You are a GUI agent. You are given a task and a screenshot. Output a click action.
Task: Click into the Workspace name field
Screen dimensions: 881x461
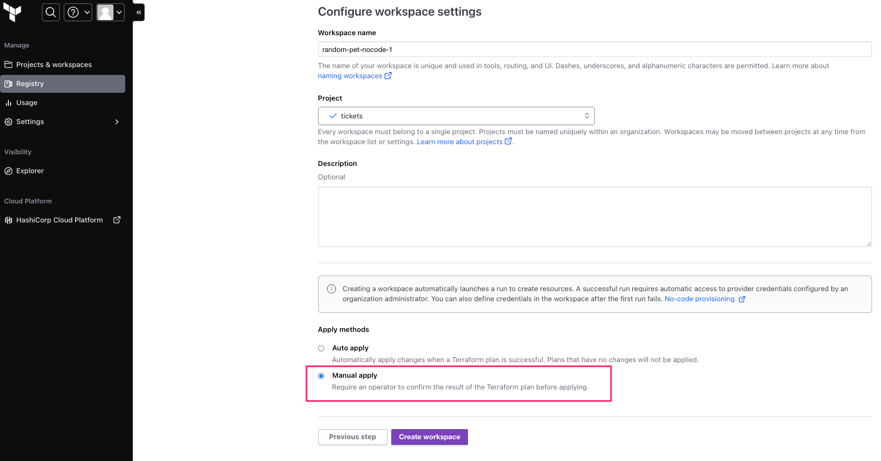(594, 50)
